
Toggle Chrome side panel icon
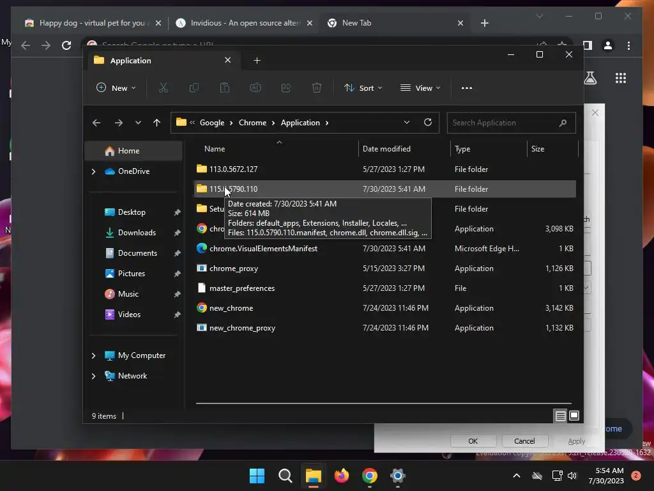click(588, 45)
